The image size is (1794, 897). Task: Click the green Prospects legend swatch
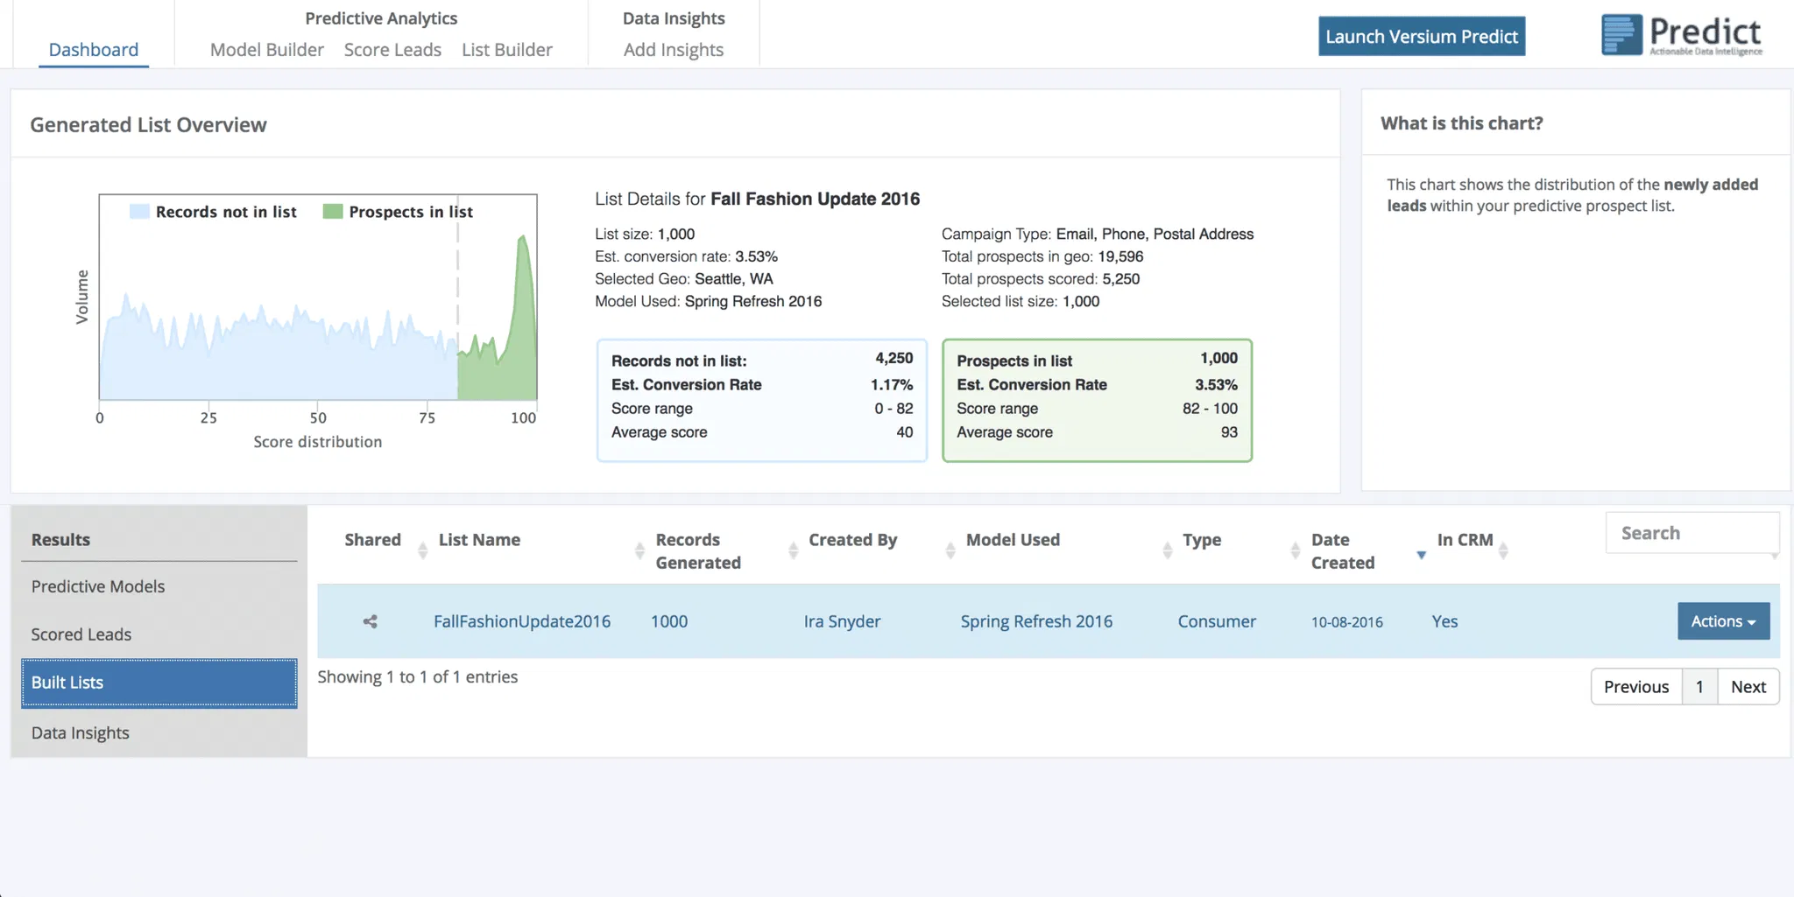333,212
